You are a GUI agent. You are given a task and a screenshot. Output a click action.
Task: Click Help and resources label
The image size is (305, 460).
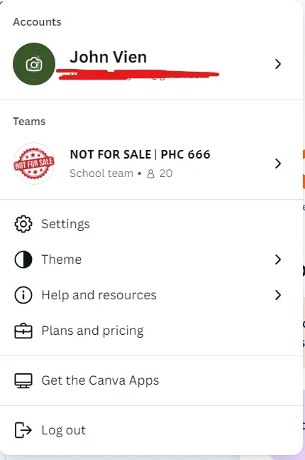(x=99, y=295)
